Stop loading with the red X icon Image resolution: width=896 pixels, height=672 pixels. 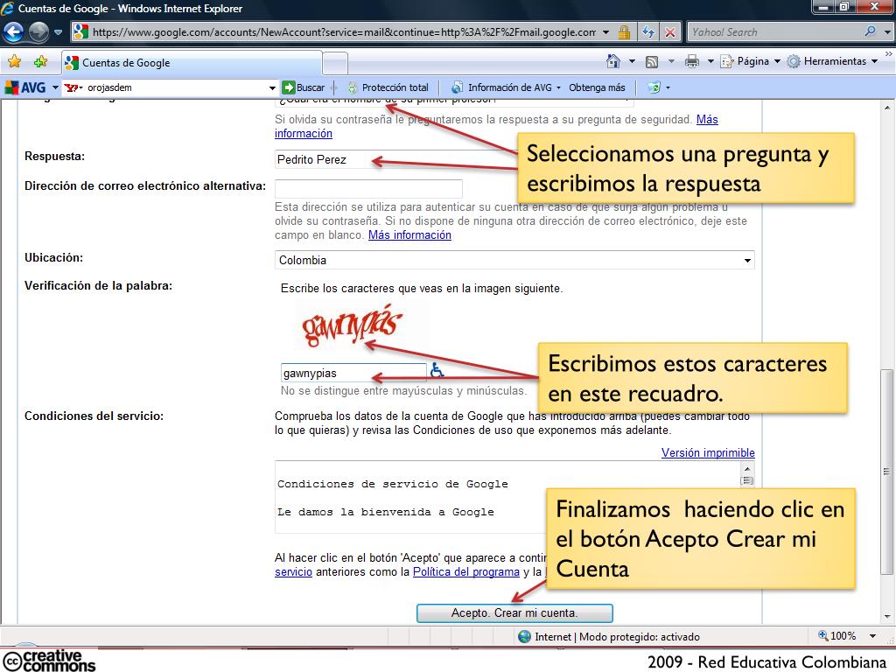click(x=669, y=32)
